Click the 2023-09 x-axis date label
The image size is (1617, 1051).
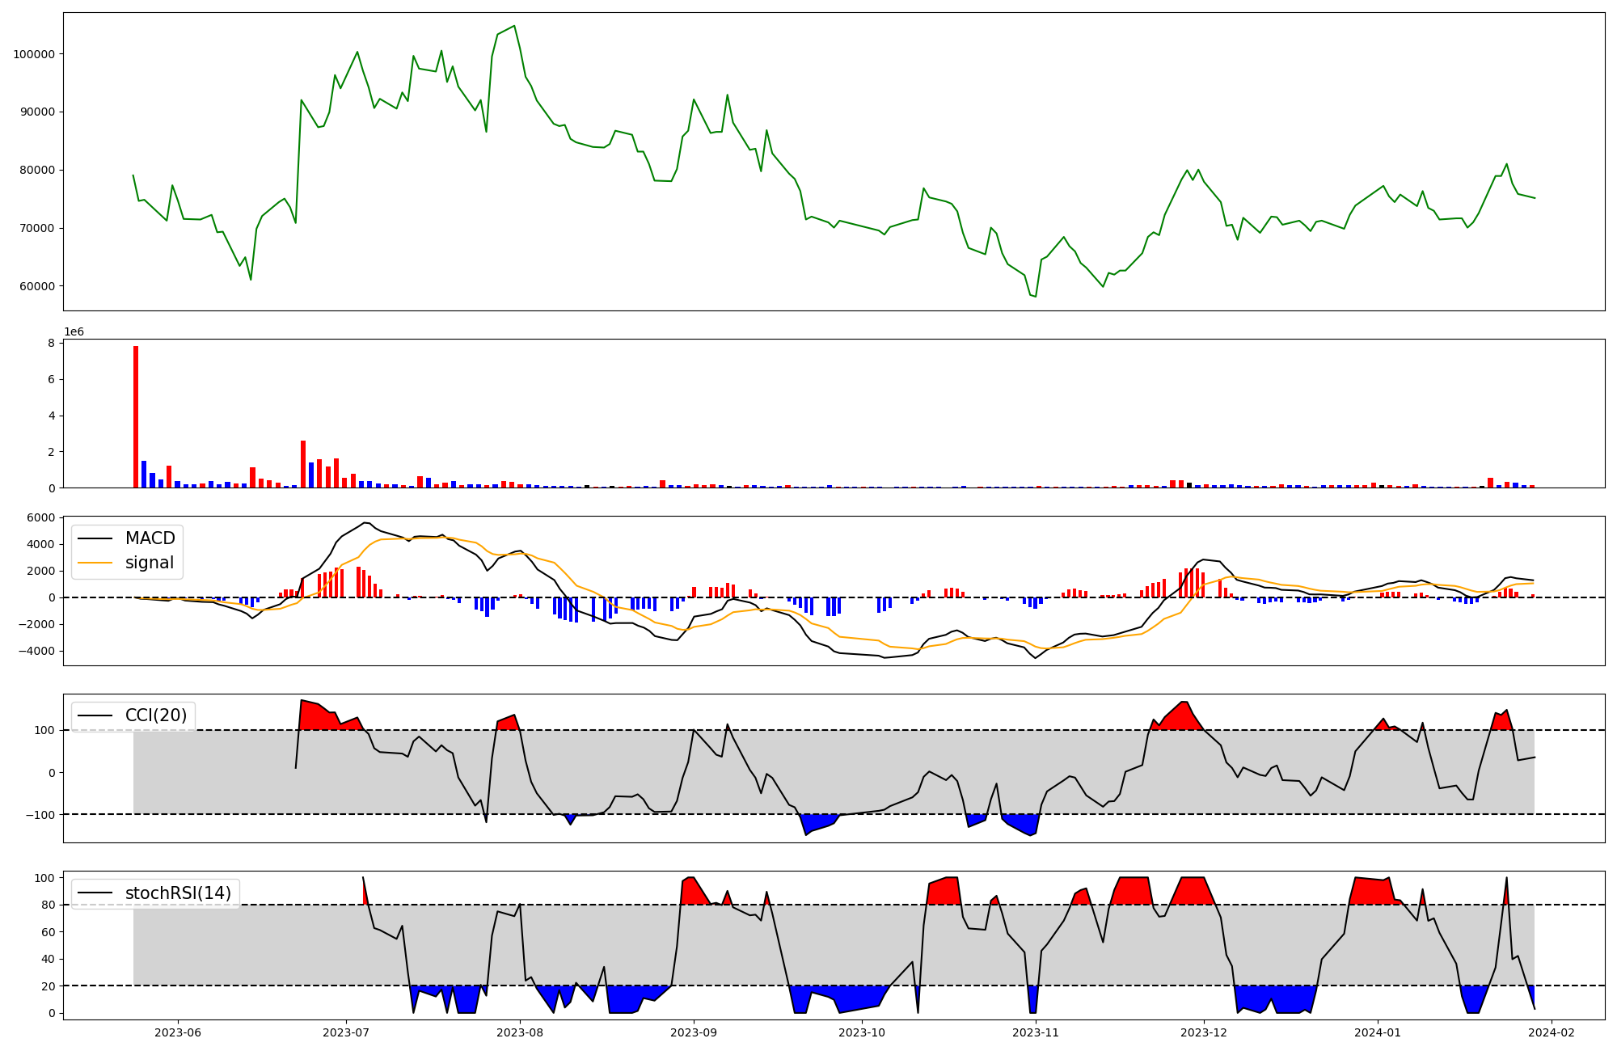click(694, 1032)
